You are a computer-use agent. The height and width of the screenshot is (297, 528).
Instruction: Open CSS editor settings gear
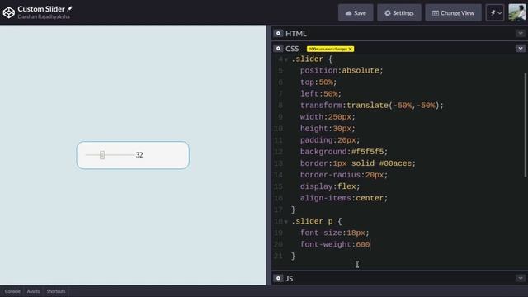tap(278, 49)
